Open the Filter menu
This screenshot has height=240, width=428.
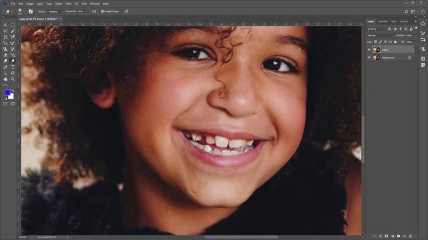[68, 4]
